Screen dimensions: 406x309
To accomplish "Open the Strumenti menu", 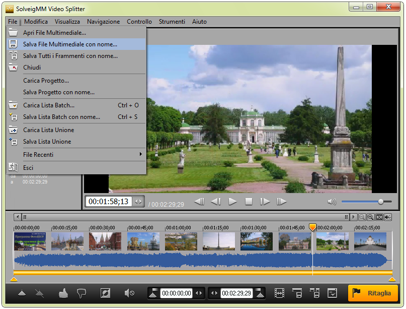I will 172,22.
